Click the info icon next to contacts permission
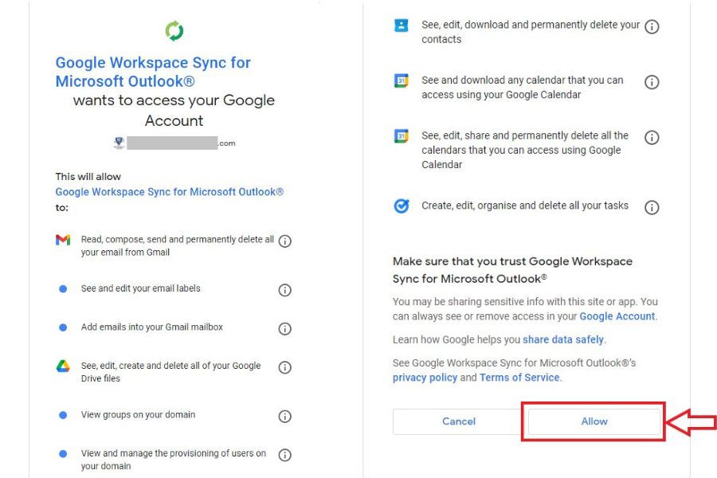Screen dimensions: 717x478 [x=652, y=25]
